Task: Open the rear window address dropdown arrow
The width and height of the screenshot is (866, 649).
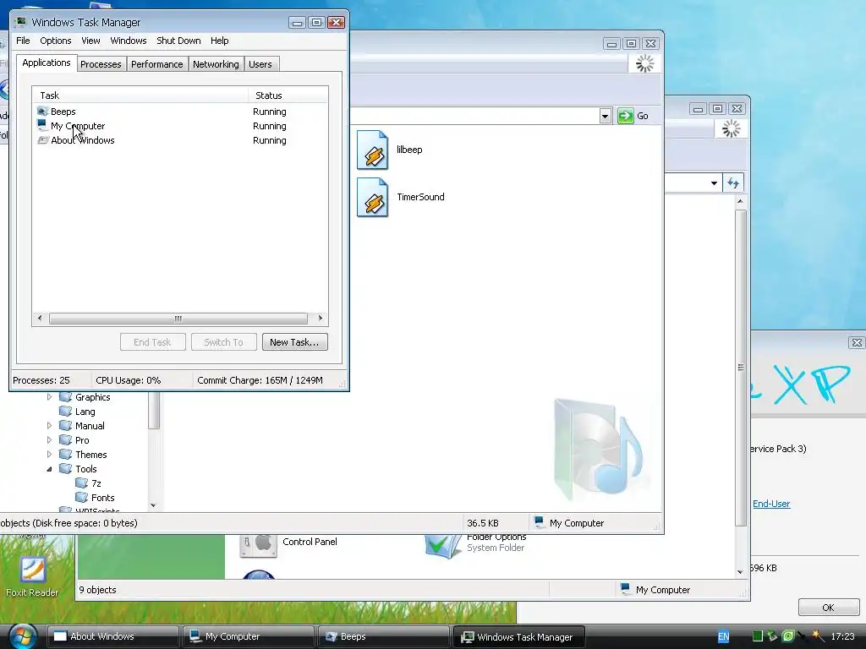Action: click(x=714, y=183)
